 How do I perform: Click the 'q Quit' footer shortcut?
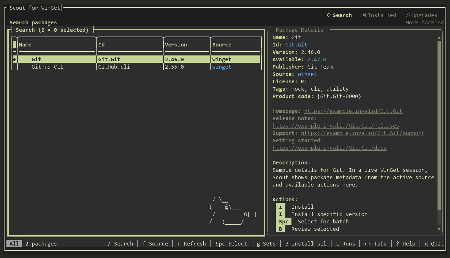[x=434, y=244]
